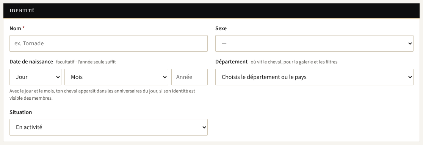Click the Situation label
Image resolution: width=423 pixels, height=145 pixels.
click(x=20, y=112)
